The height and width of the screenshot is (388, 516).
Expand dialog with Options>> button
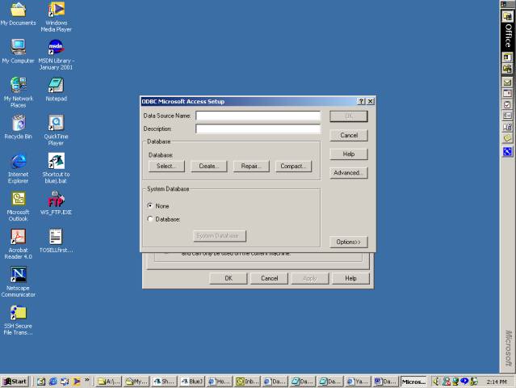click(x=349, y=242)
